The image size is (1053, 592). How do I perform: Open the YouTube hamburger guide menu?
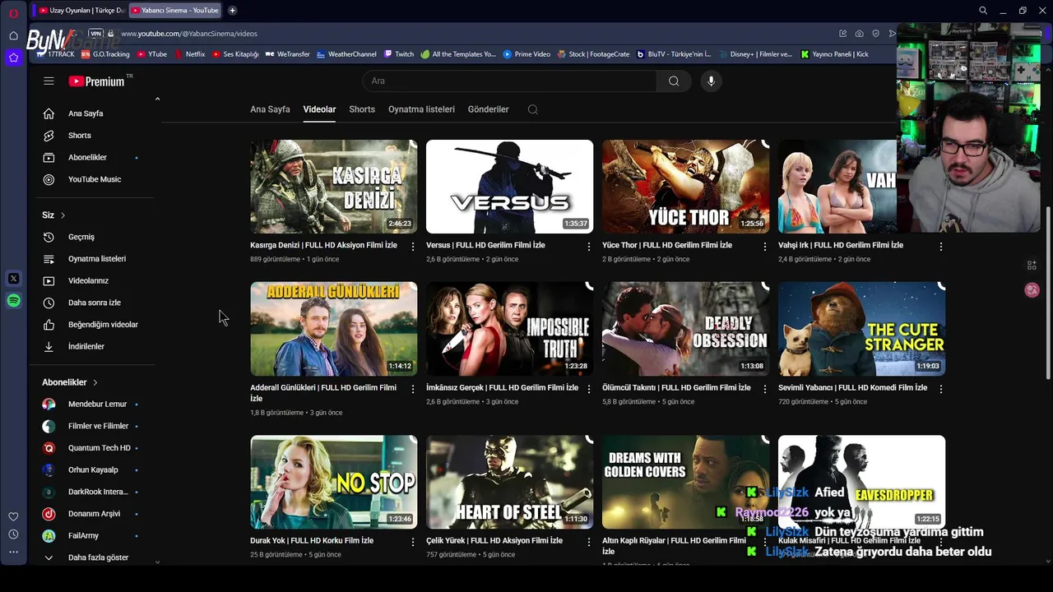tap(49, 81)
